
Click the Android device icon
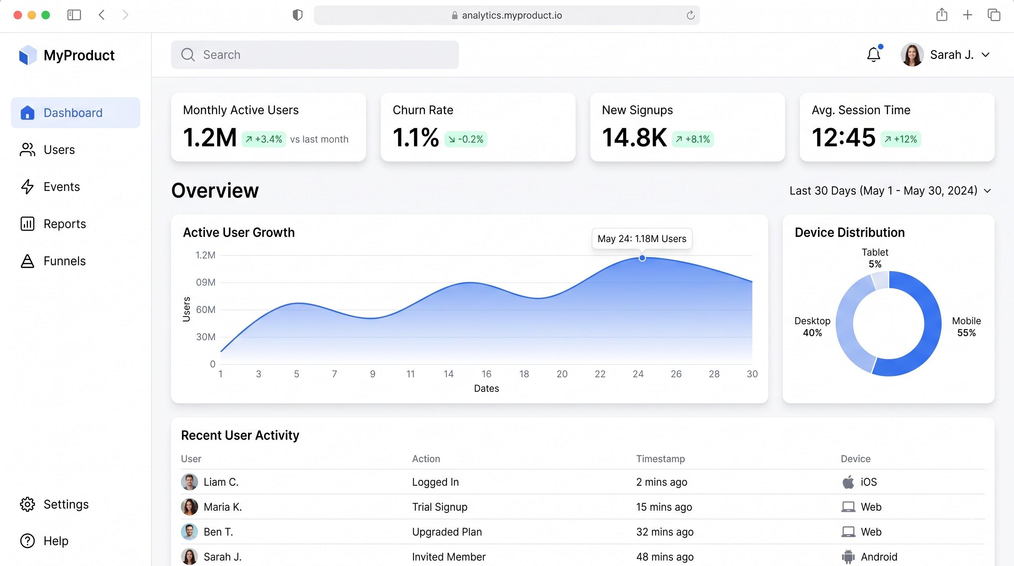pyautogui.click(x=848, y=557)
